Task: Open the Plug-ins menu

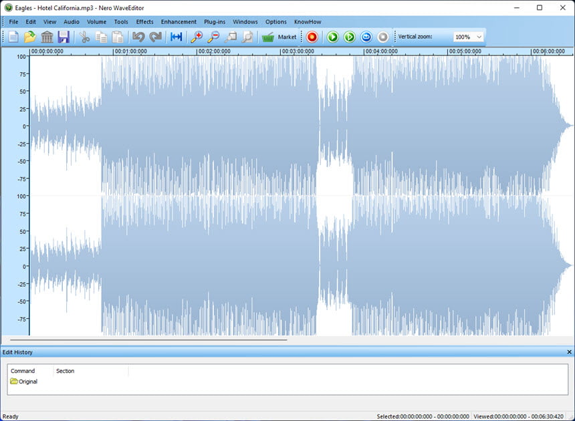Action: point(215,21)
